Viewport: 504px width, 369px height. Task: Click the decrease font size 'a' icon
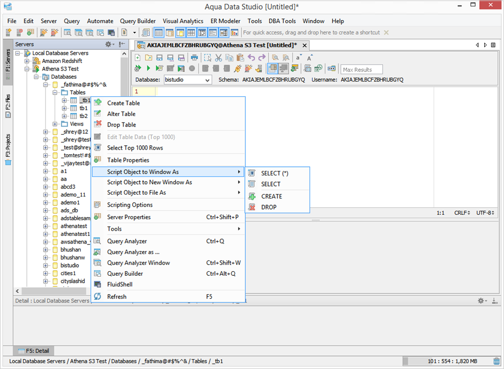coord(298,58)
